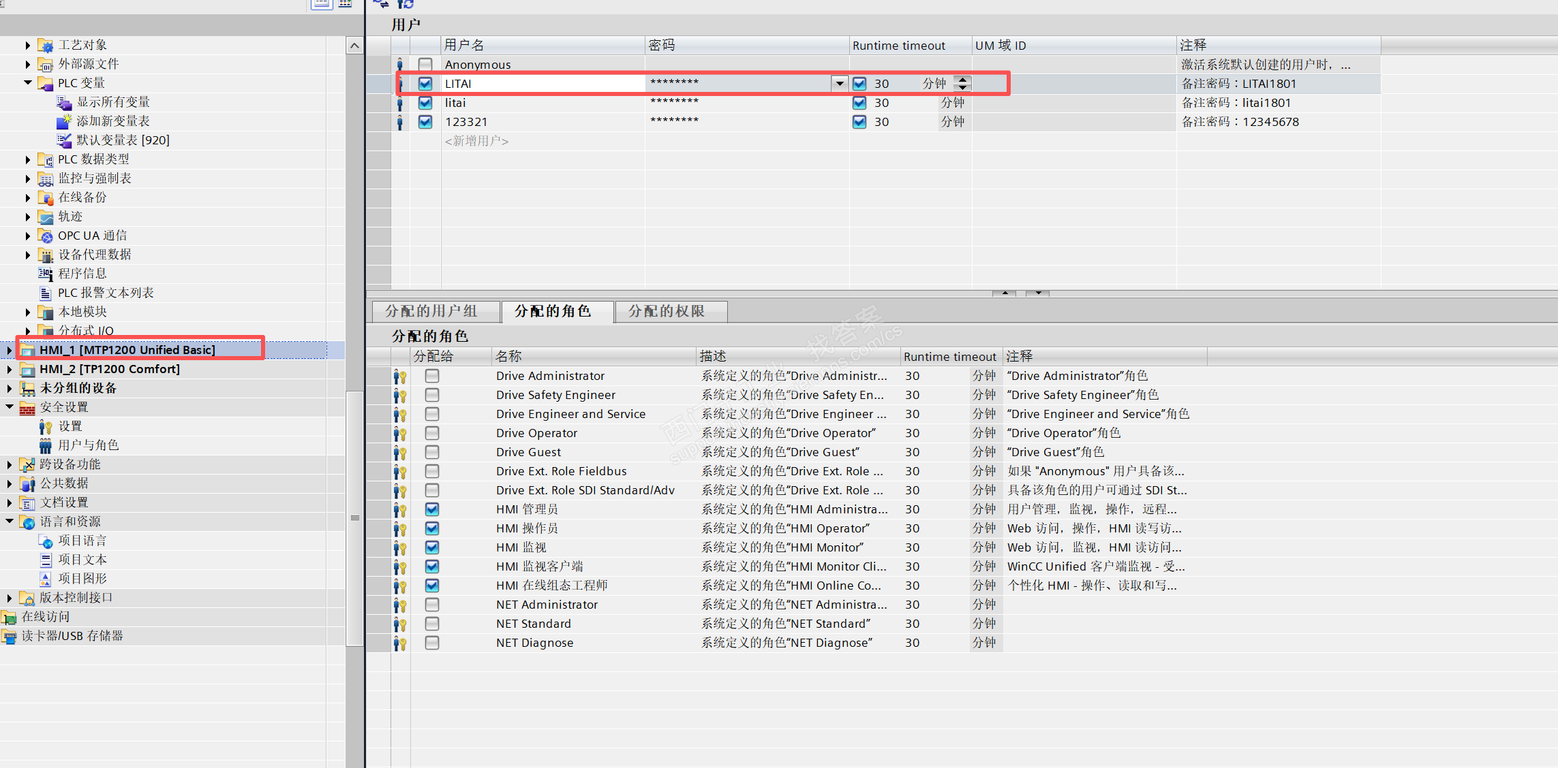The height and width of the screenshot is (768, 1558).
Task: Switch to the 分配的用户组 tab
Action: [x=431, y=311]
